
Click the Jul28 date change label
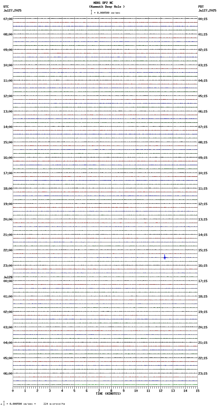[8, 277]
